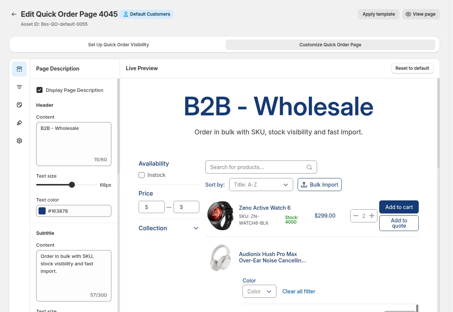Click the Subtitle content text area

(x=74, y=276)
